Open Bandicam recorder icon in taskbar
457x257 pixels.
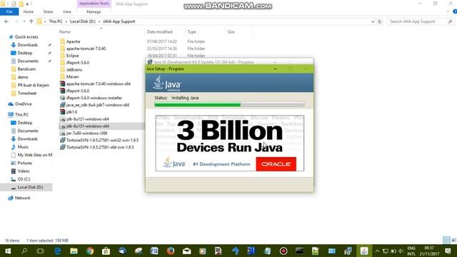pyautogui.click(x=283, y=251)
